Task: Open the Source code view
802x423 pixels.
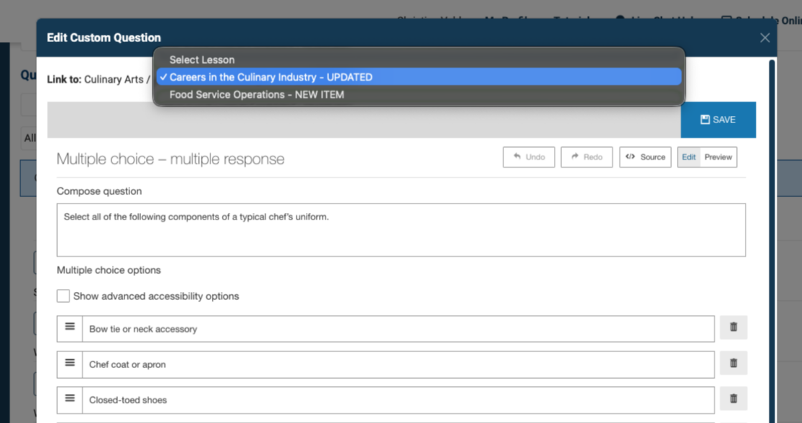Action: [x=645, y=157]
